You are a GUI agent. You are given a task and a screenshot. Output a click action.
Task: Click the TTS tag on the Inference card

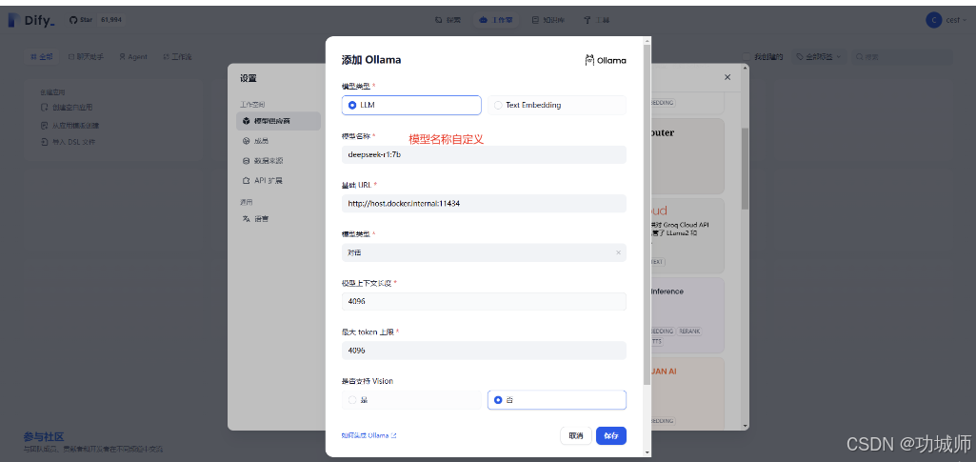(657, 342)
